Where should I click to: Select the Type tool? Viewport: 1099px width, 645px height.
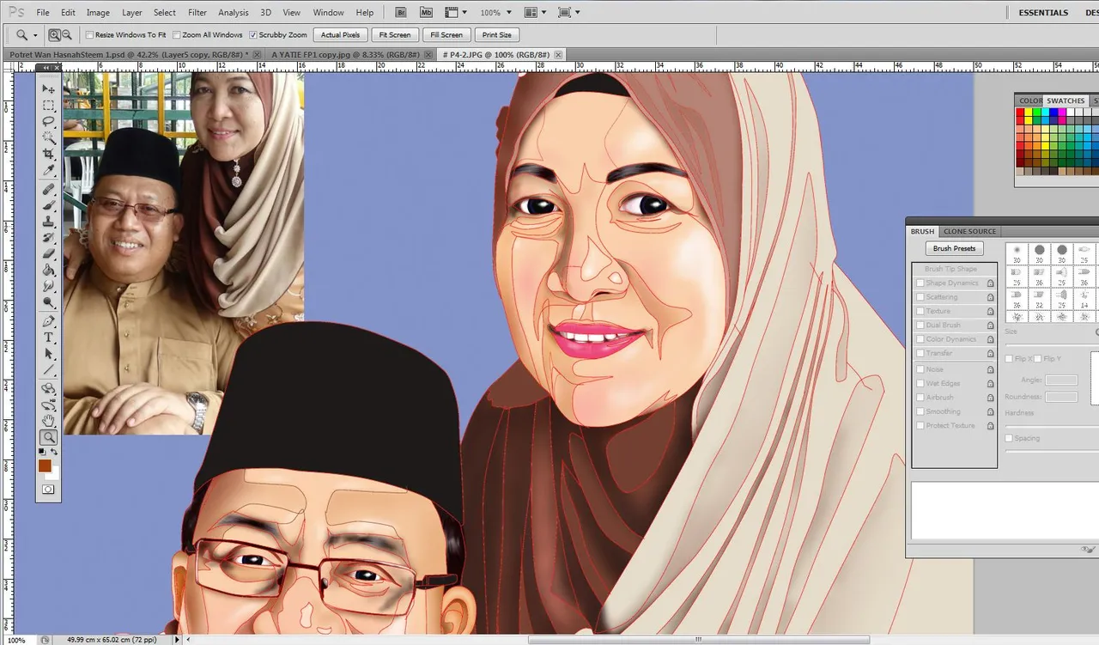tap(48, 338)
